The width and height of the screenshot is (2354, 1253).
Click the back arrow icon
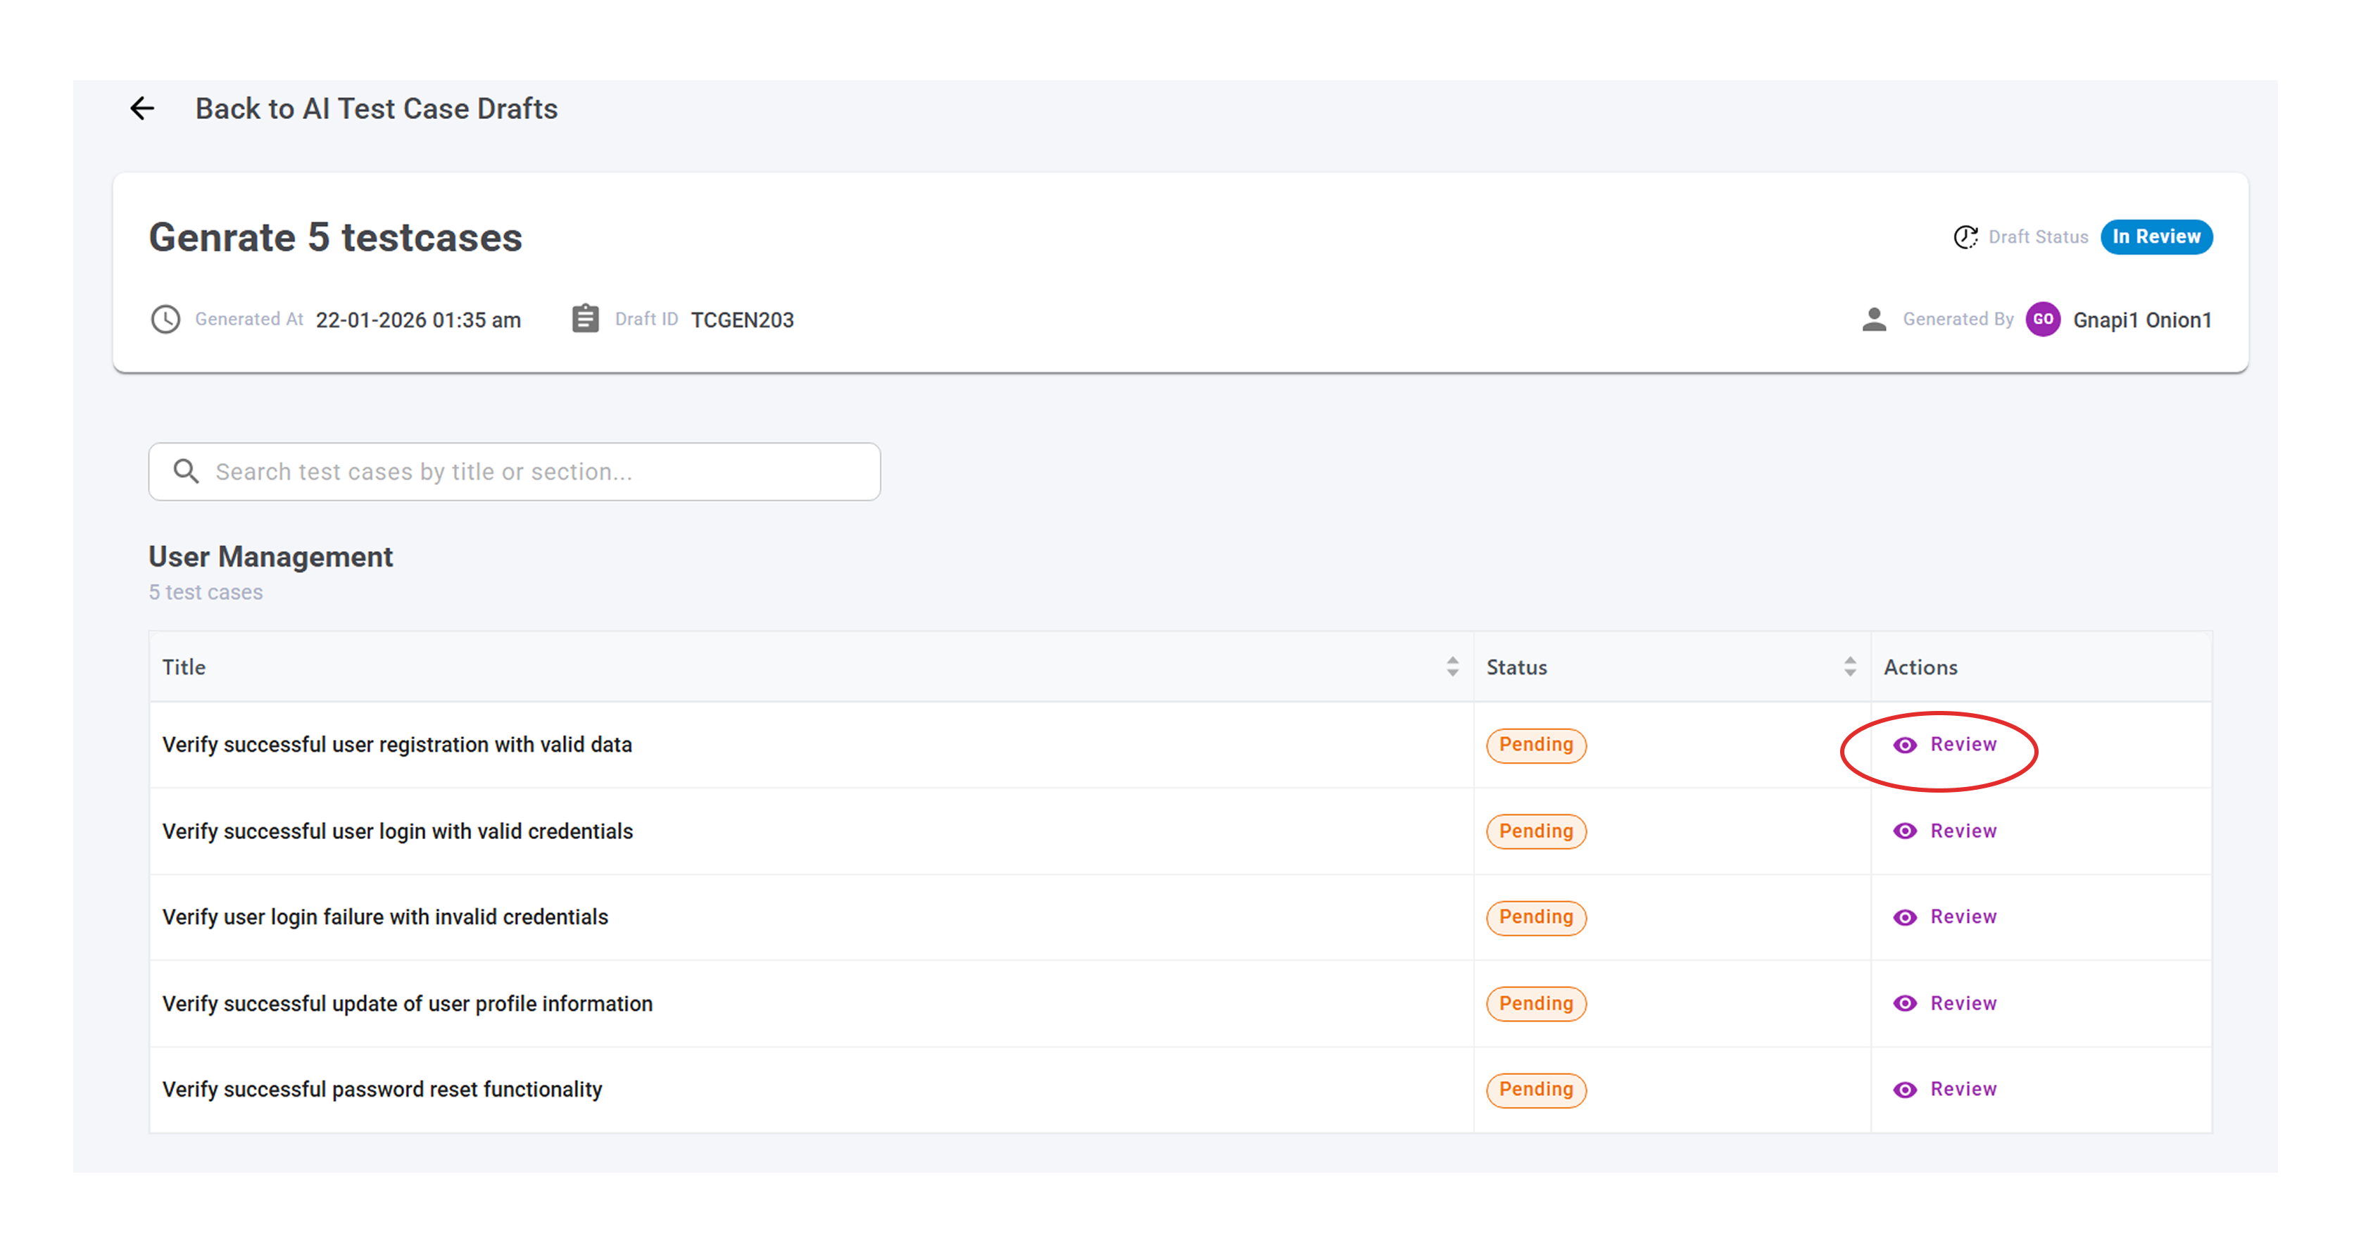(141, 109)
